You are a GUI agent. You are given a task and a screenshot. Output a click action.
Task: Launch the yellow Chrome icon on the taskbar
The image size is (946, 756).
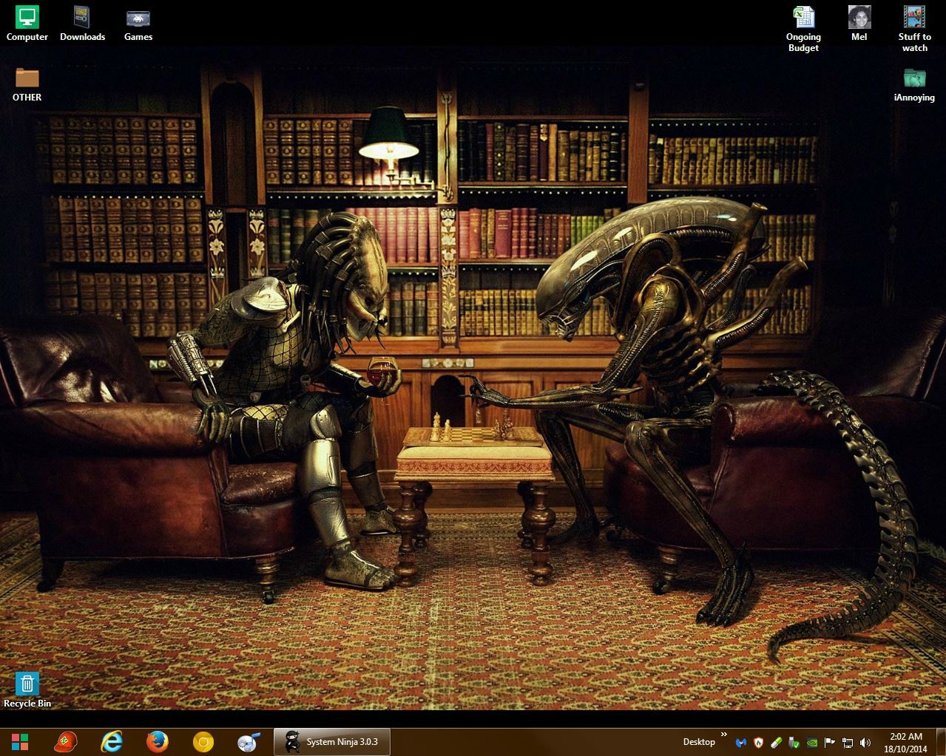tap(203, 741)
